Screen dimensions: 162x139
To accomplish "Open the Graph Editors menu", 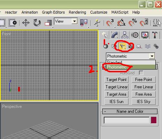I will point(53,12).
